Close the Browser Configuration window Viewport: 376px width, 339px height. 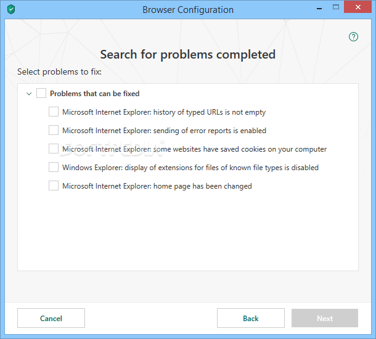pos(358,7)
